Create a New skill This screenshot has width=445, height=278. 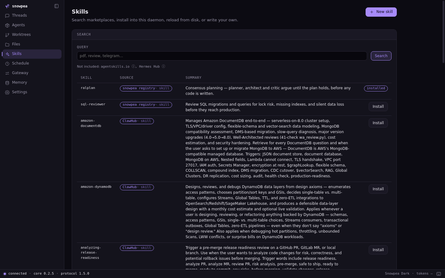pyautogui.click(x=381, y=12)
